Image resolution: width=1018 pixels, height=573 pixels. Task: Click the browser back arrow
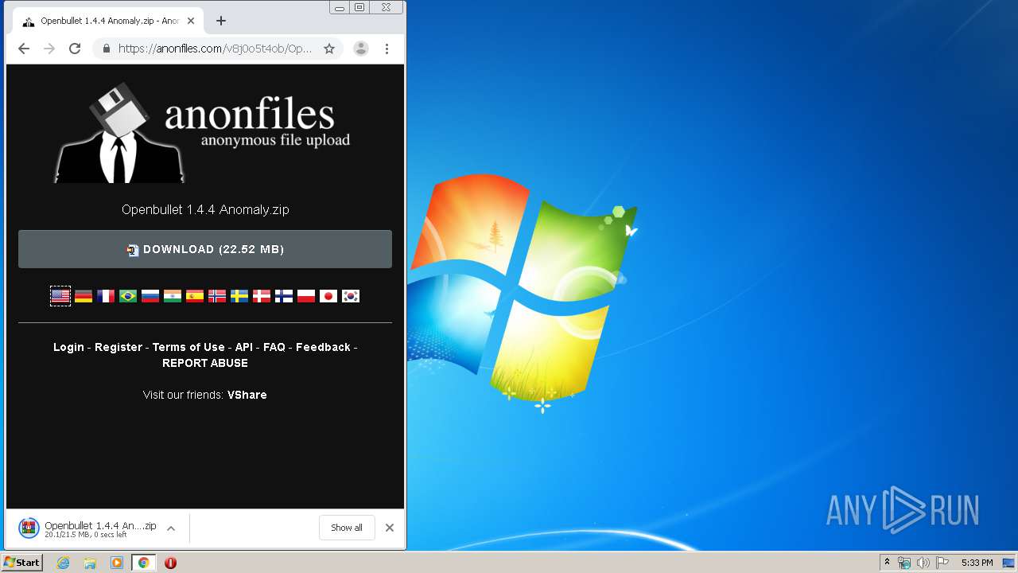[x=24, y=49]
